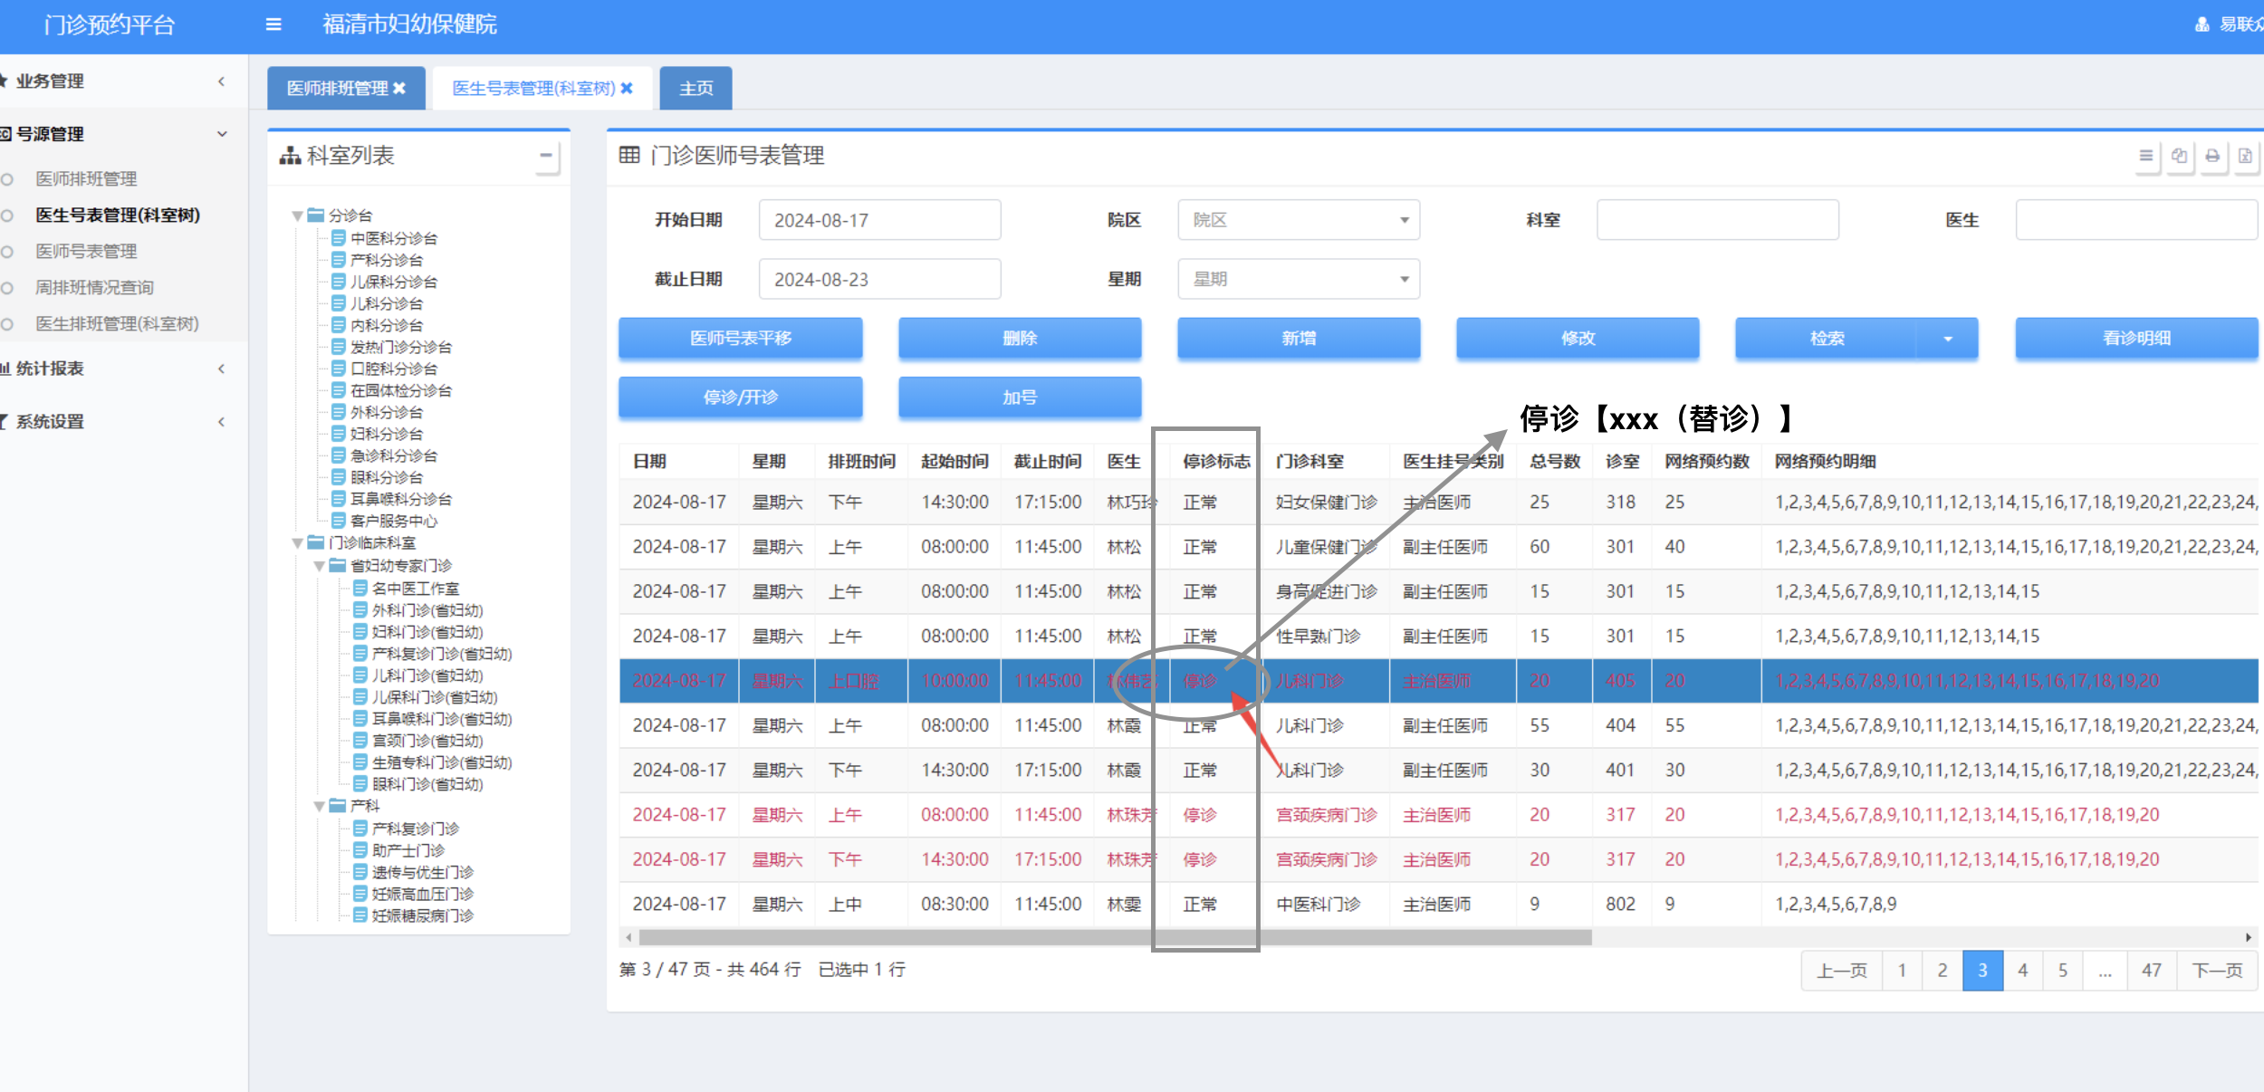Click the export to Excel icon

coord(2245,156)
